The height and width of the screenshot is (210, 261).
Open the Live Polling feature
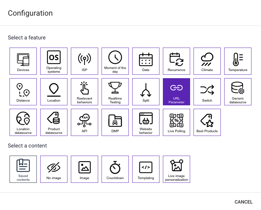pos(176,122)
